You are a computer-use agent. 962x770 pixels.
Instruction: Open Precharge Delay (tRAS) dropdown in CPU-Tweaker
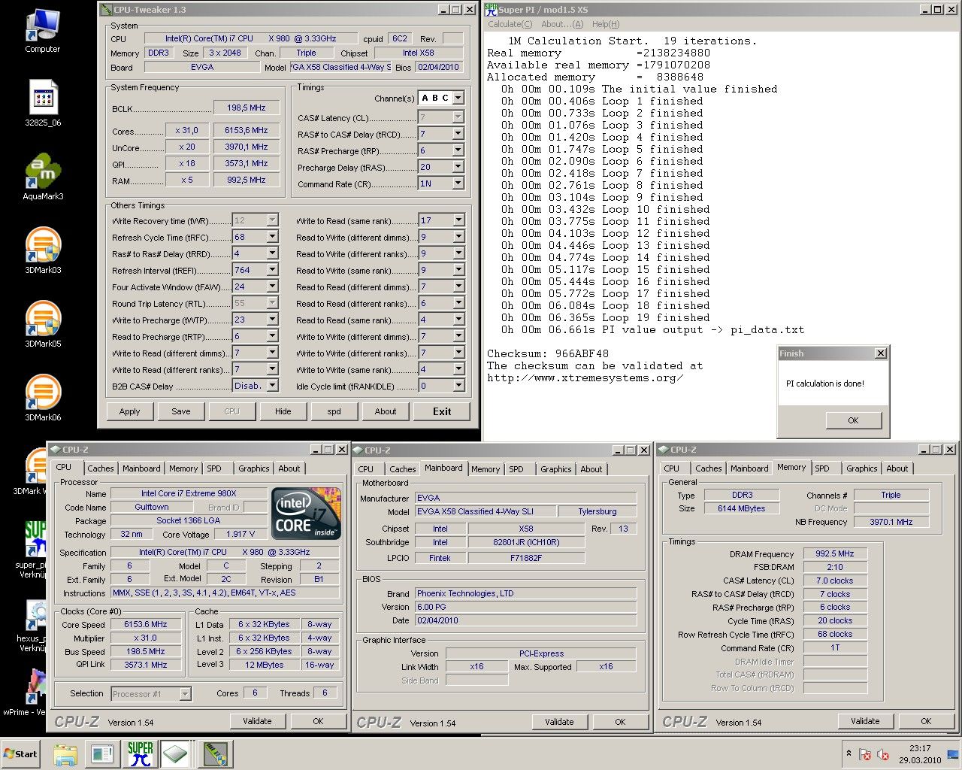(x=458, y=167)
